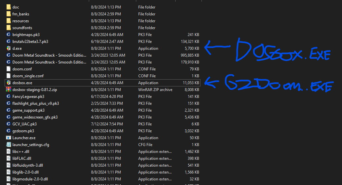Click the doom_single.conf file icon
342x185 pixels.
coord(9,76)
